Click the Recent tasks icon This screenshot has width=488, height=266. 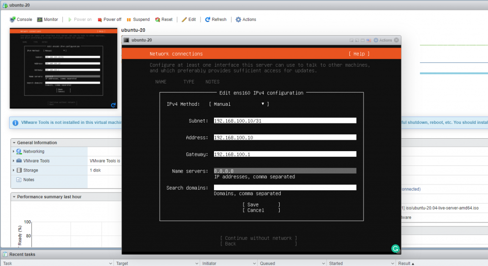click(x=5, y=255)
